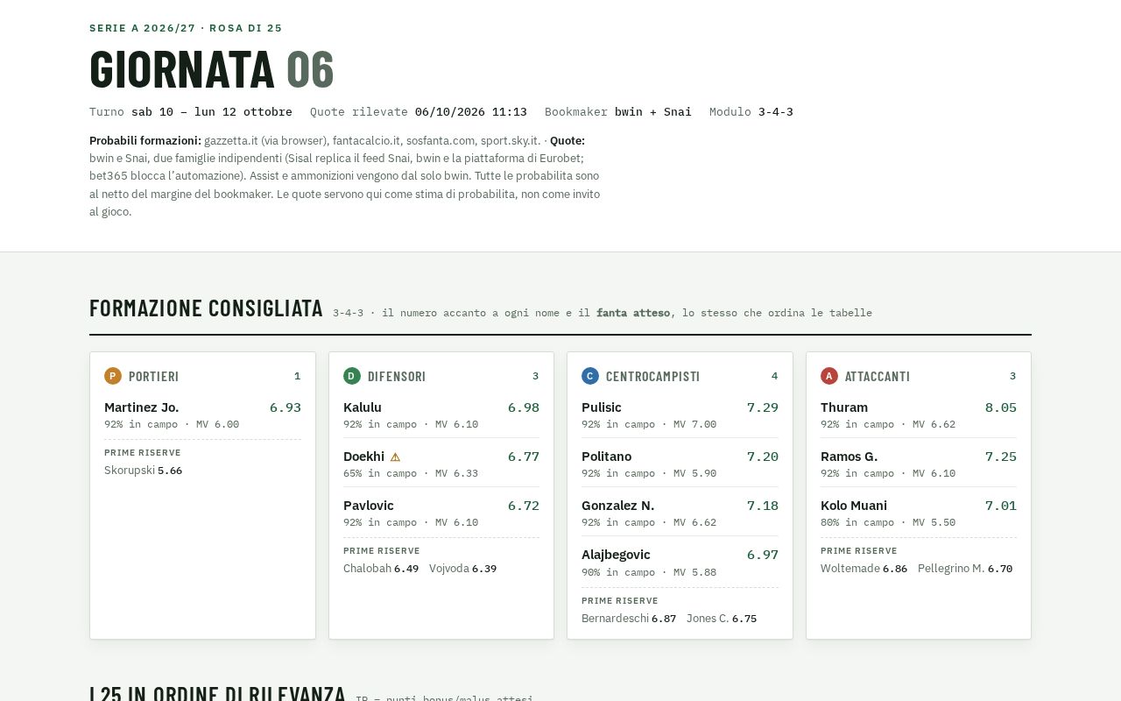Click reserve forward Woltemade
The image size is (1121, 701).
pyautogui.click(x=850, y=569)
